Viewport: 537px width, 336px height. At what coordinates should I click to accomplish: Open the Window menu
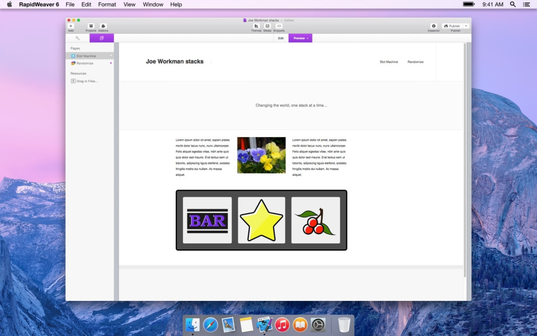click(153, 4)
